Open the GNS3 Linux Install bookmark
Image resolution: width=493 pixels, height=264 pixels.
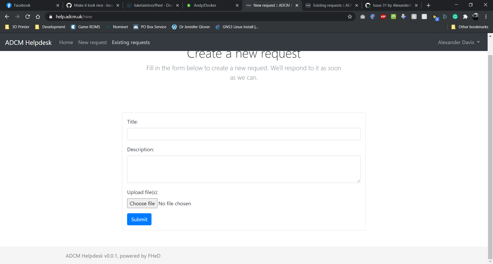(237, 27)
